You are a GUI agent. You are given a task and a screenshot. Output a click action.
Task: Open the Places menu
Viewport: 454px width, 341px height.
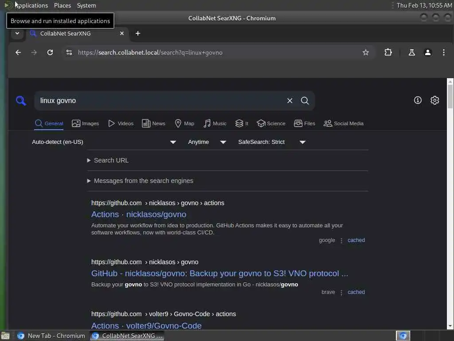(x=63, y=5)
